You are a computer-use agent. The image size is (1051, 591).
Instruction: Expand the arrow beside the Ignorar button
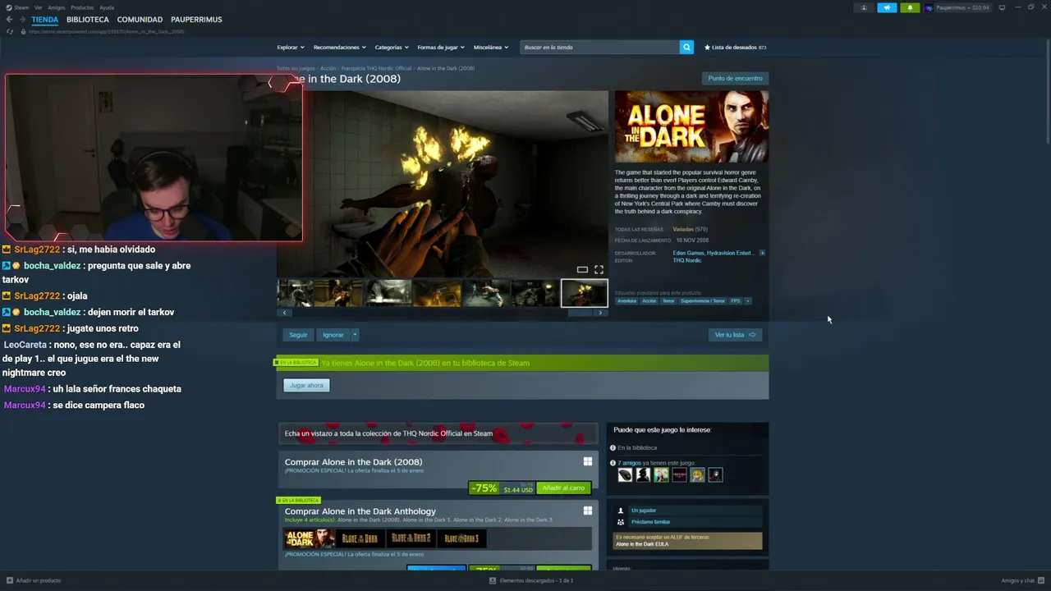[x=356, y=335]
